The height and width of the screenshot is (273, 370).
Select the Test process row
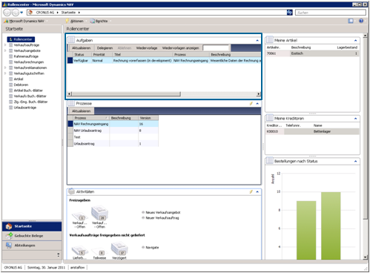(113, 137)
